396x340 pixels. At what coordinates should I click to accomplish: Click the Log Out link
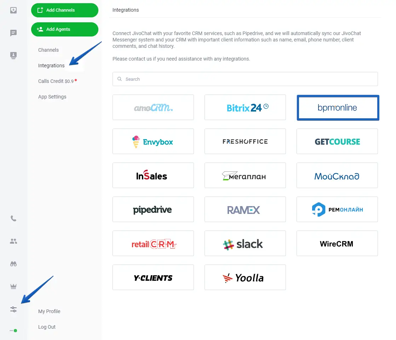(x=47, y=327)
